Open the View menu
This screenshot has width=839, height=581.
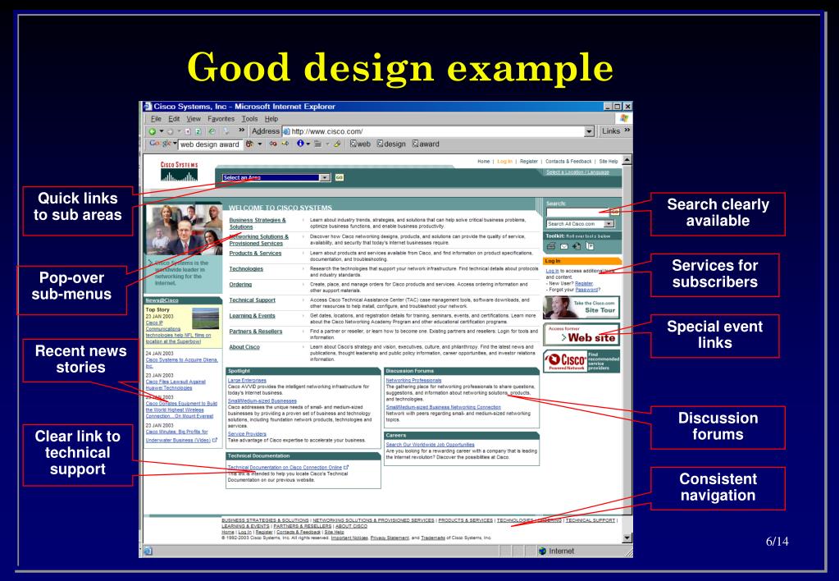pos(194,119)
